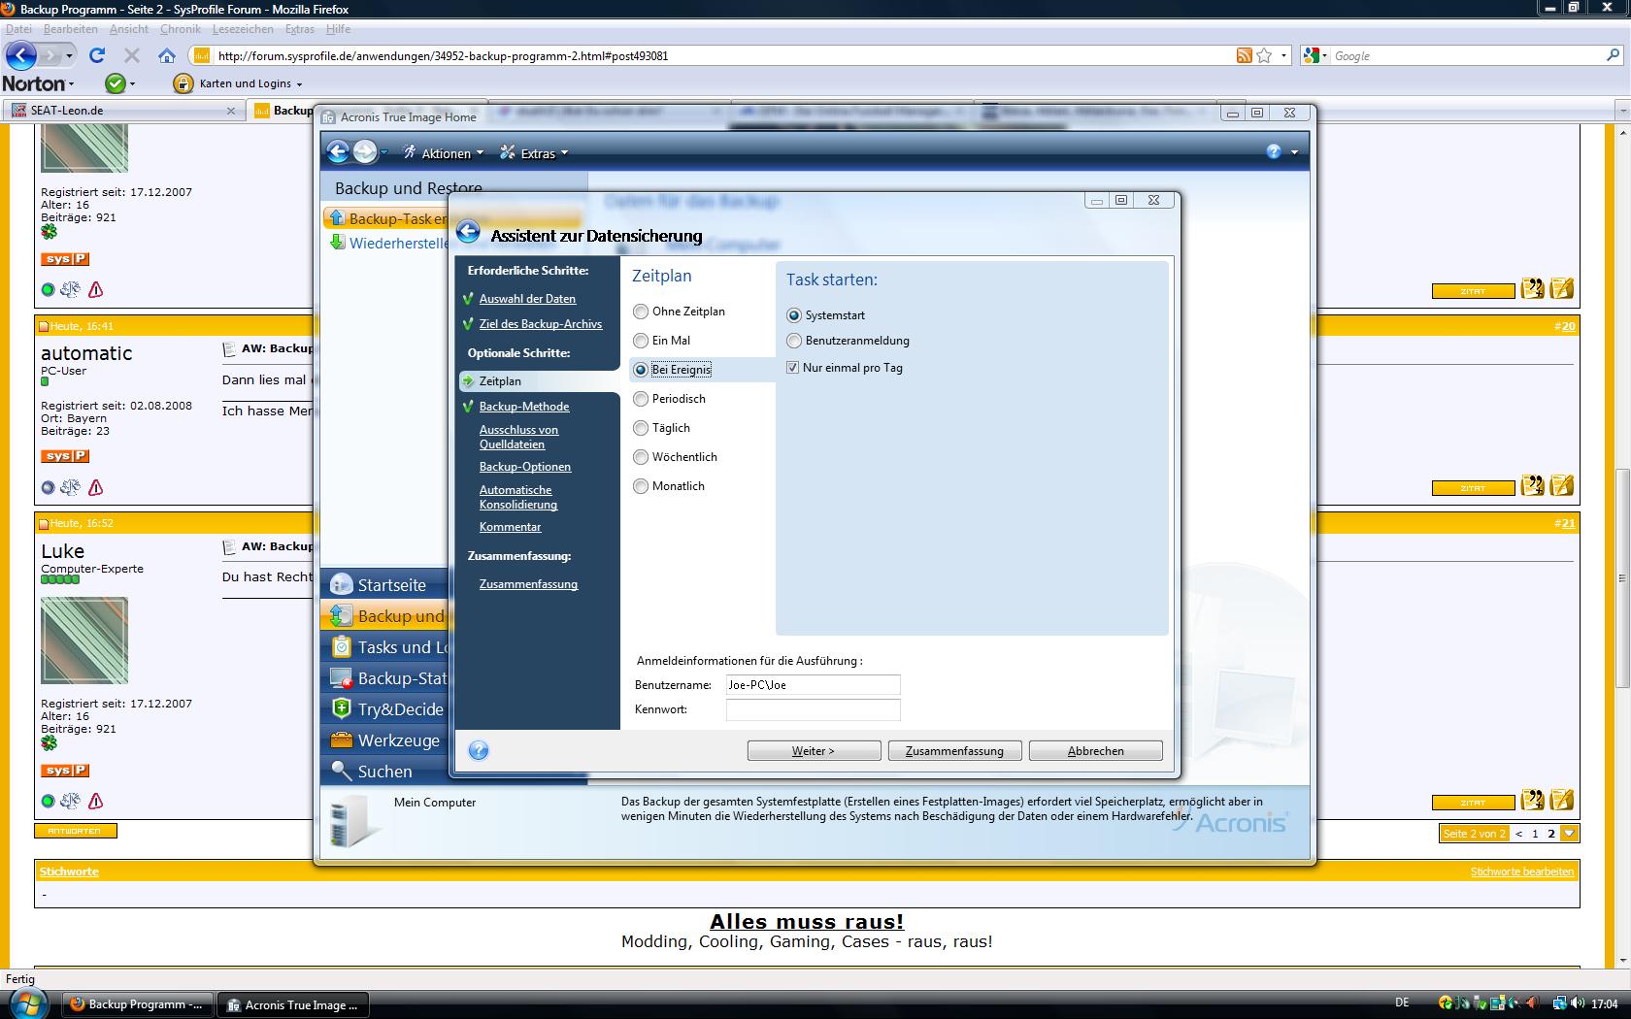The width and height of the screenshot is (1631, 1019).
Task: Bookmark page with the star icon
Action: [1264, 55]
